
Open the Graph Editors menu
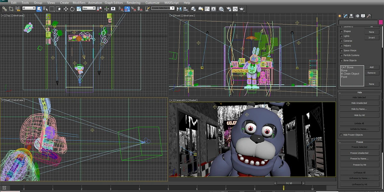114,3
